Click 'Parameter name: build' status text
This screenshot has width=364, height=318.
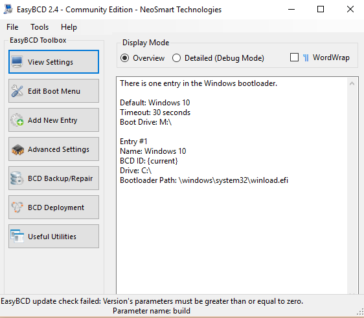[152, 311]
